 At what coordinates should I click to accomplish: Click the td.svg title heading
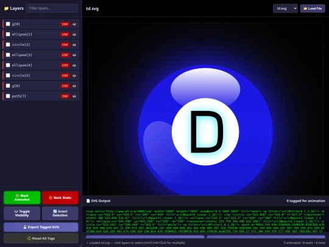(x=93, y=9)
